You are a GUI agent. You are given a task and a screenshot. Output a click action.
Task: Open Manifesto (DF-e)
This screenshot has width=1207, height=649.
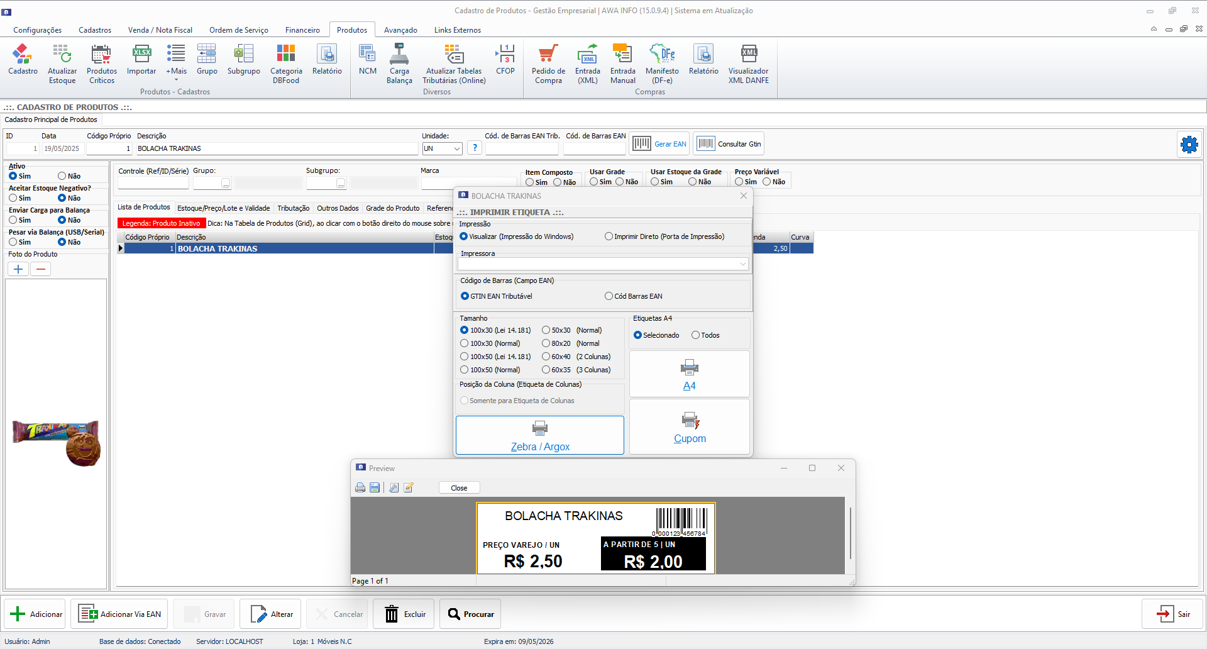click(662, 64)
